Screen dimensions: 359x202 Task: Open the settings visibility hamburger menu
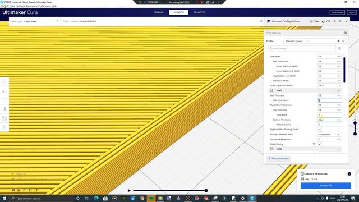tap(339, 49)
